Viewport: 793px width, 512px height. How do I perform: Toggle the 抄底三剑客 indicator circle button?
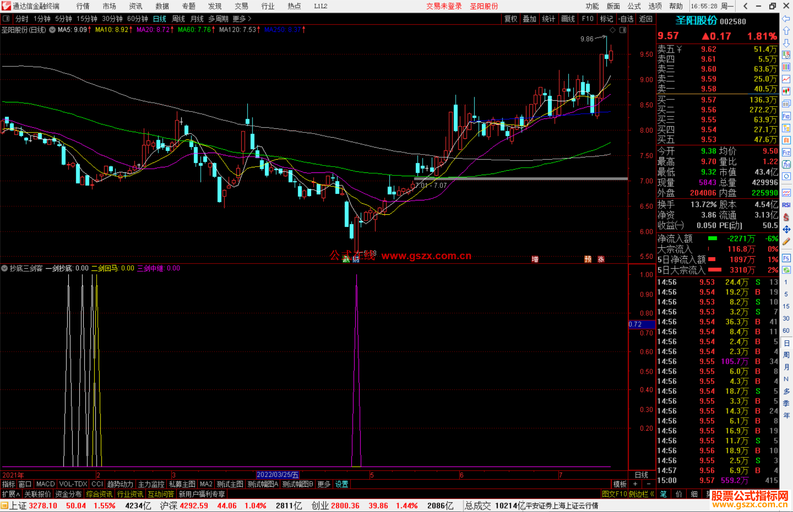click(x=4, y=268)
